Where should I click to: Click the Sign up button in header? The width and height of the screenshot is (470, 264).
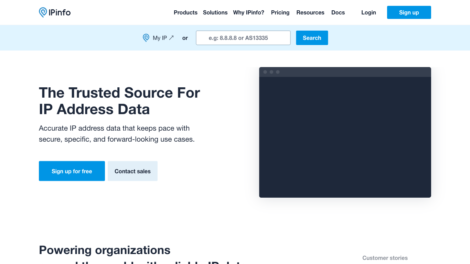tap(409, 12)
